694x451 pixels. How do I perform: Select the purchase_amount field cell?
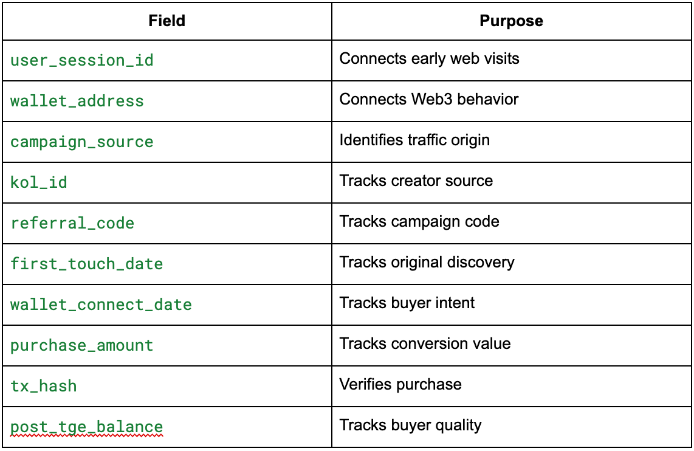(167, 345)
